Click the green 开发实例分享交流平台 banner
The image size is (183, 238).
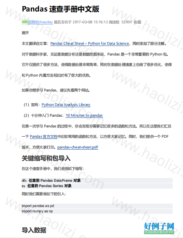[x=159, y=232]
